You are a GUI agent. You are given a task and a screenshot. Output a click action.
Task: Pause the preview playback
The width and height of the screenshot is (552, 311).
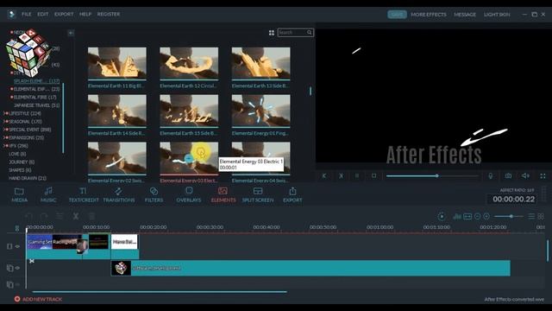(357, 175)
